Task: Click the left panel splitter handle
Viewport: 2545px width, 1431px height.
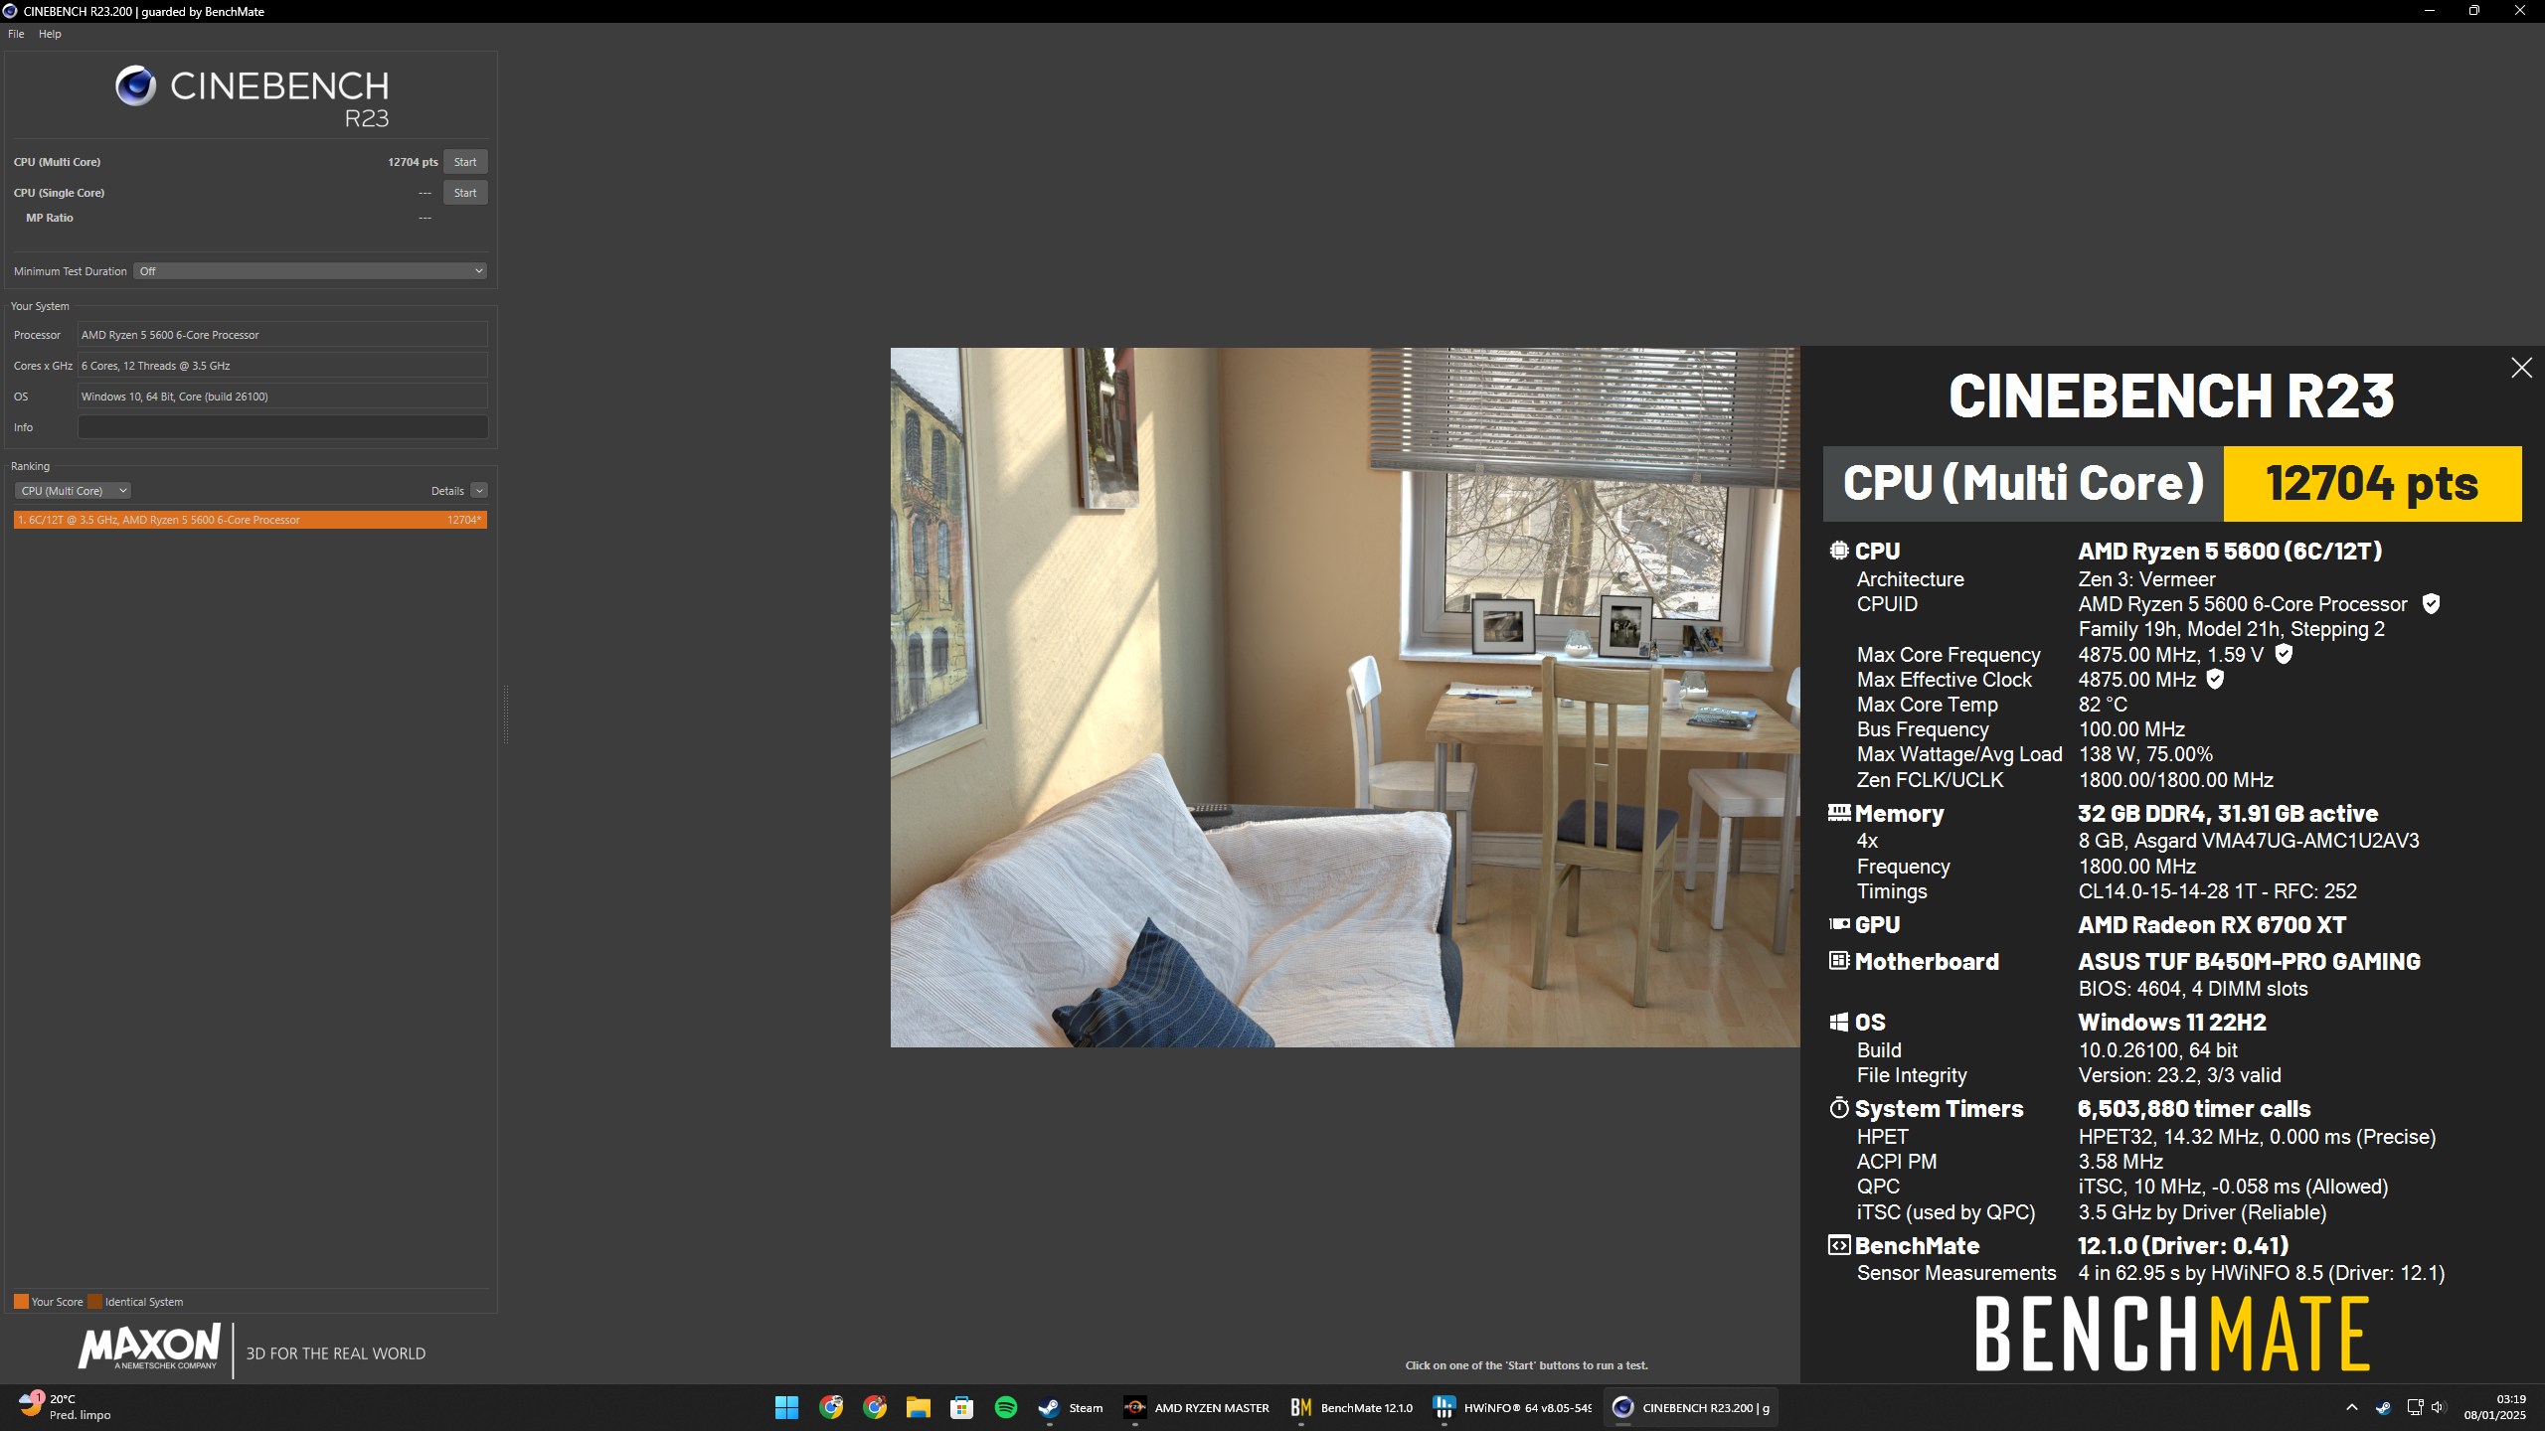Action: click(505, 714)
